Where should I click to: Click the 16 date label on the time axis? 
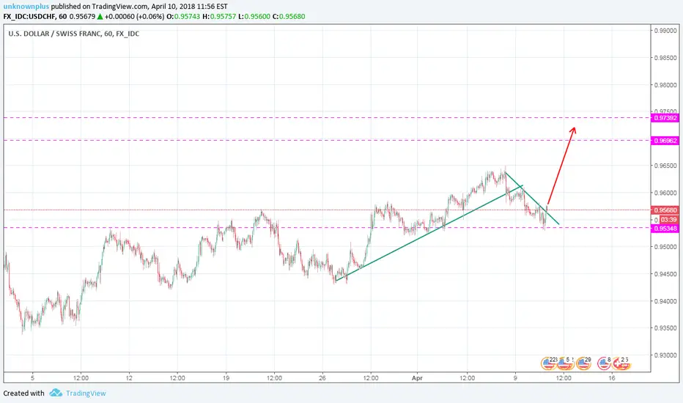612,378
